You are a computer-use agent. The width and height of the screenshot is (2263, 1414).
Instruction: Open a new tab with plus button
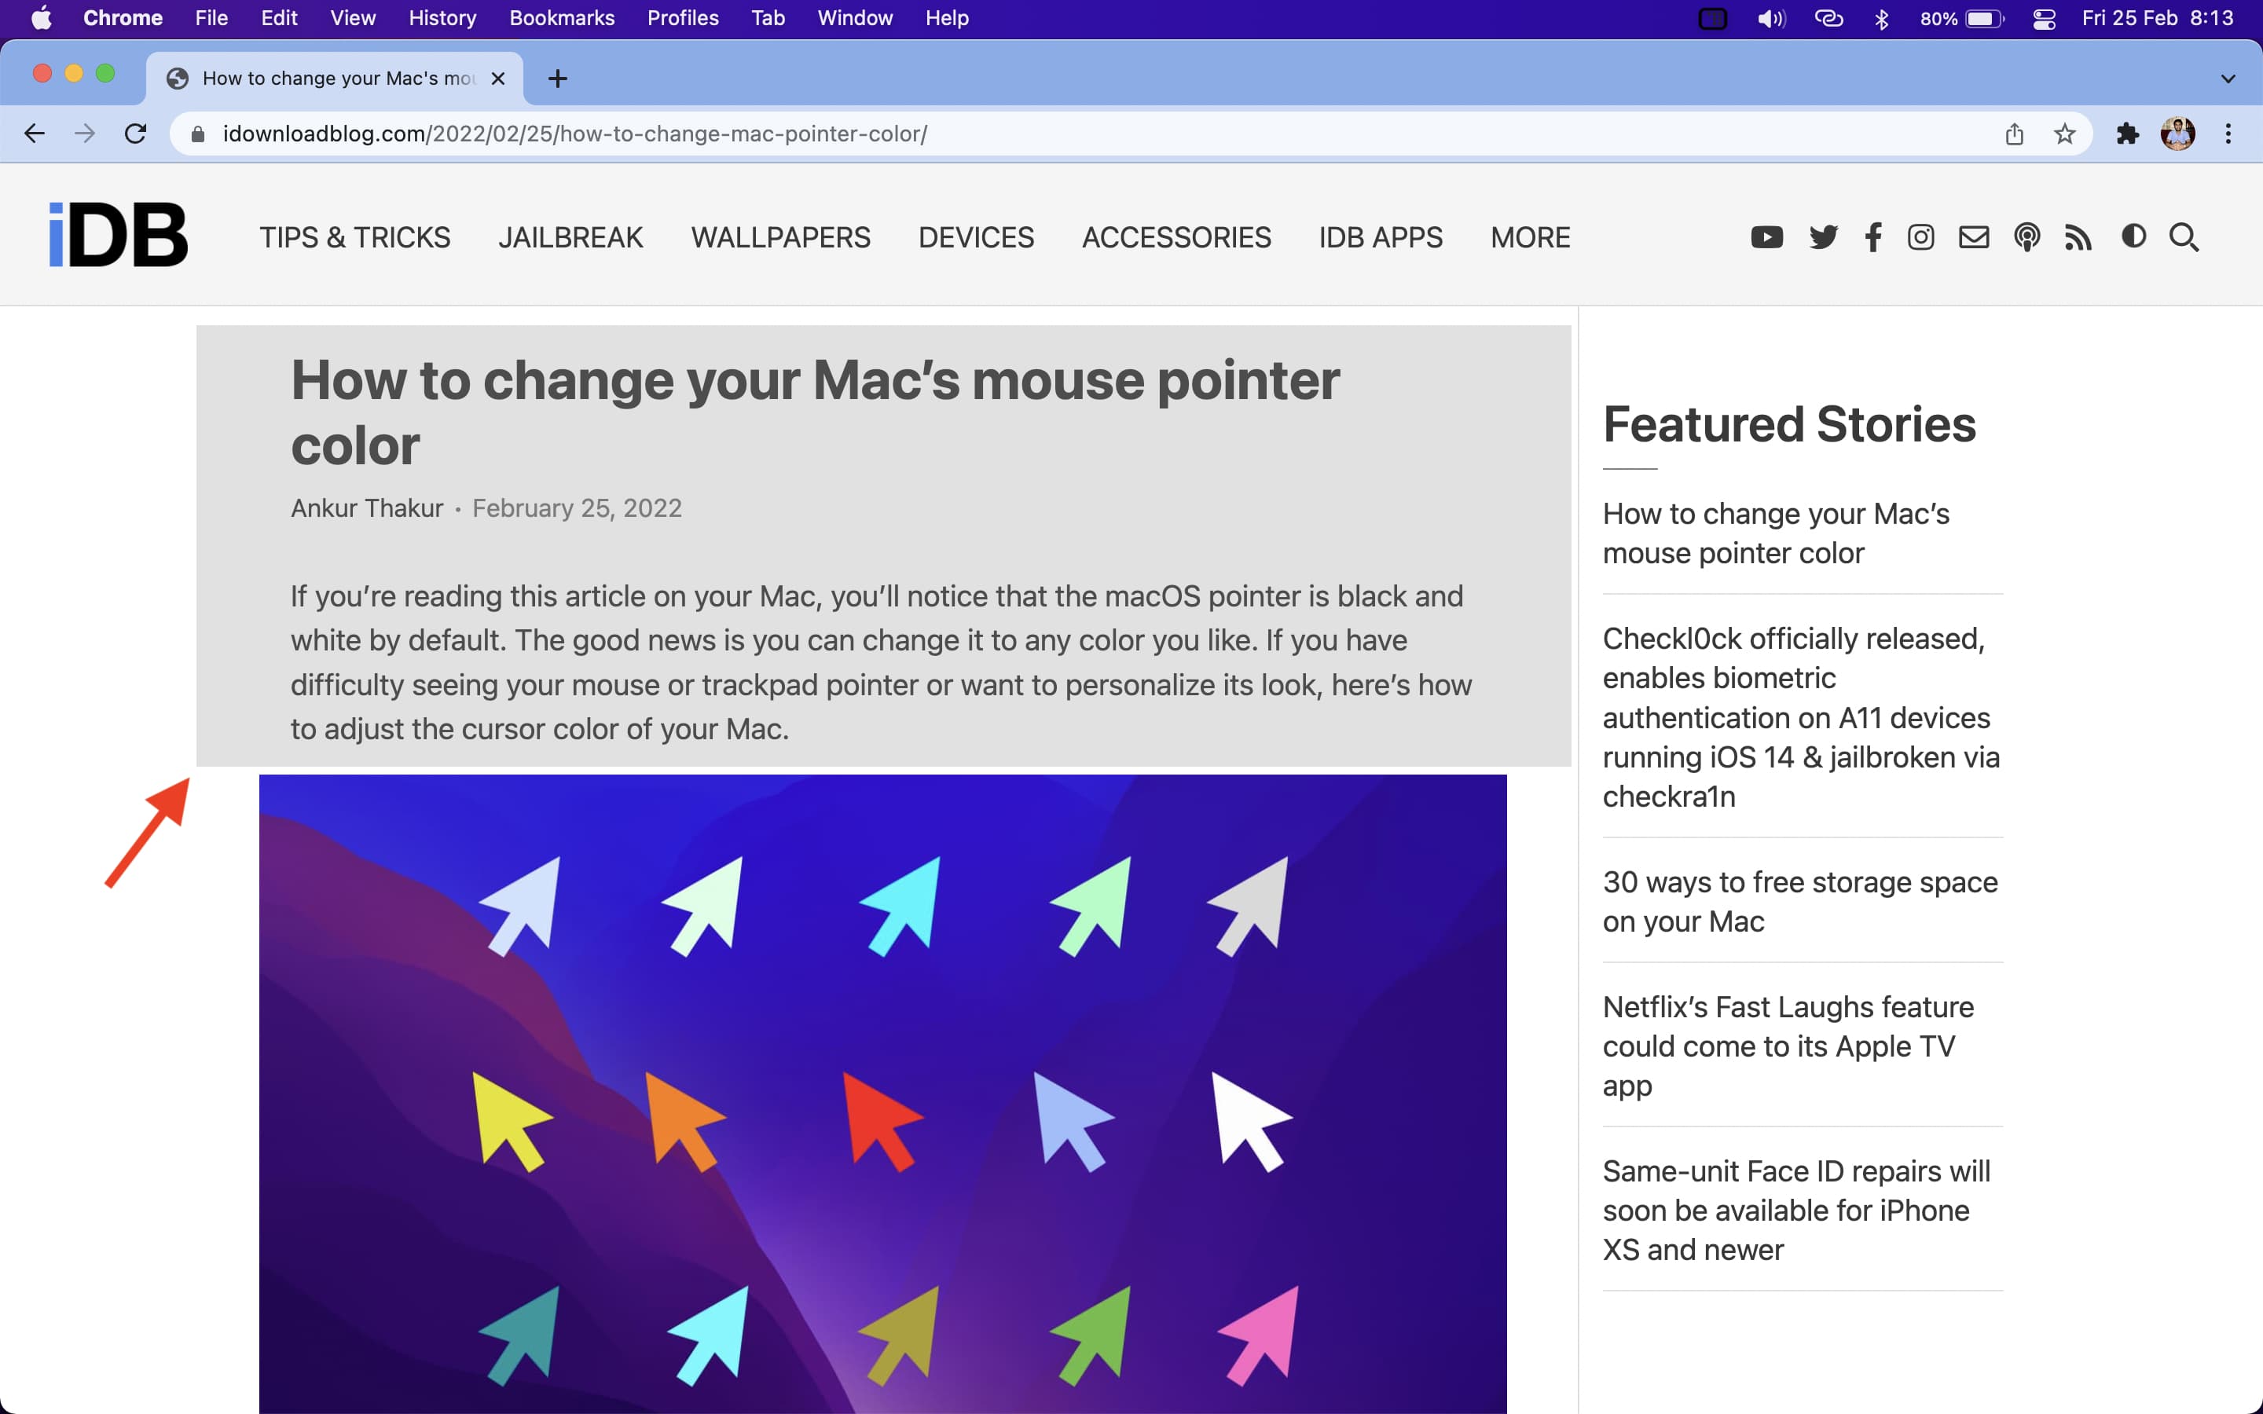557,79
